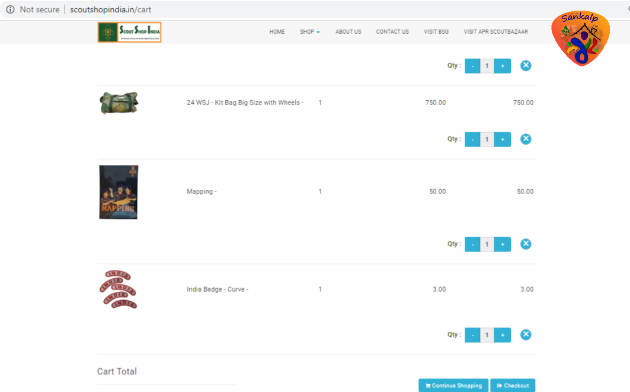The height and width of the screenshot is (392, 630).
Task: Click the Sankalp badge logo
Action: [x=581, y=37]
